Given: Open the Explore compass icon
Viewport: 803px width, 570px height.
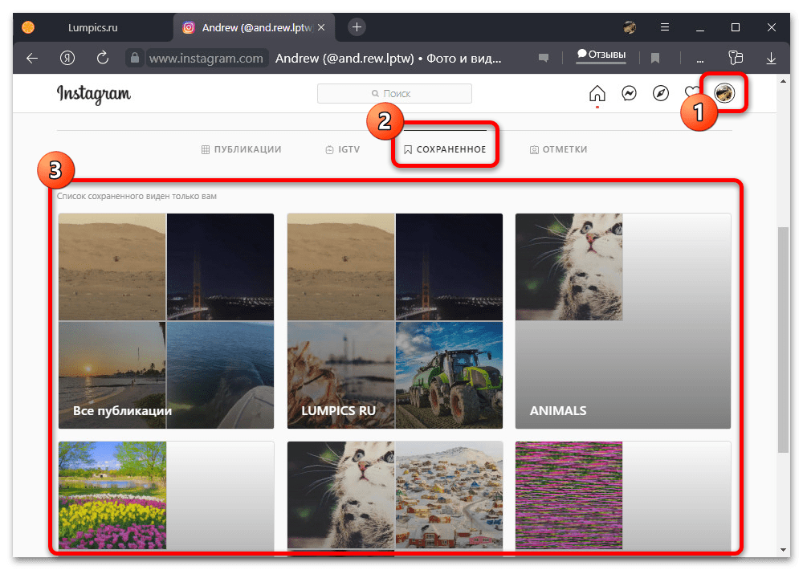Looking at the screenshot, I should click(661, 94).
